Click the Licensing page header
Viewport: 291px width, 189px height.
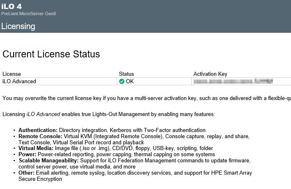[18, 26]
